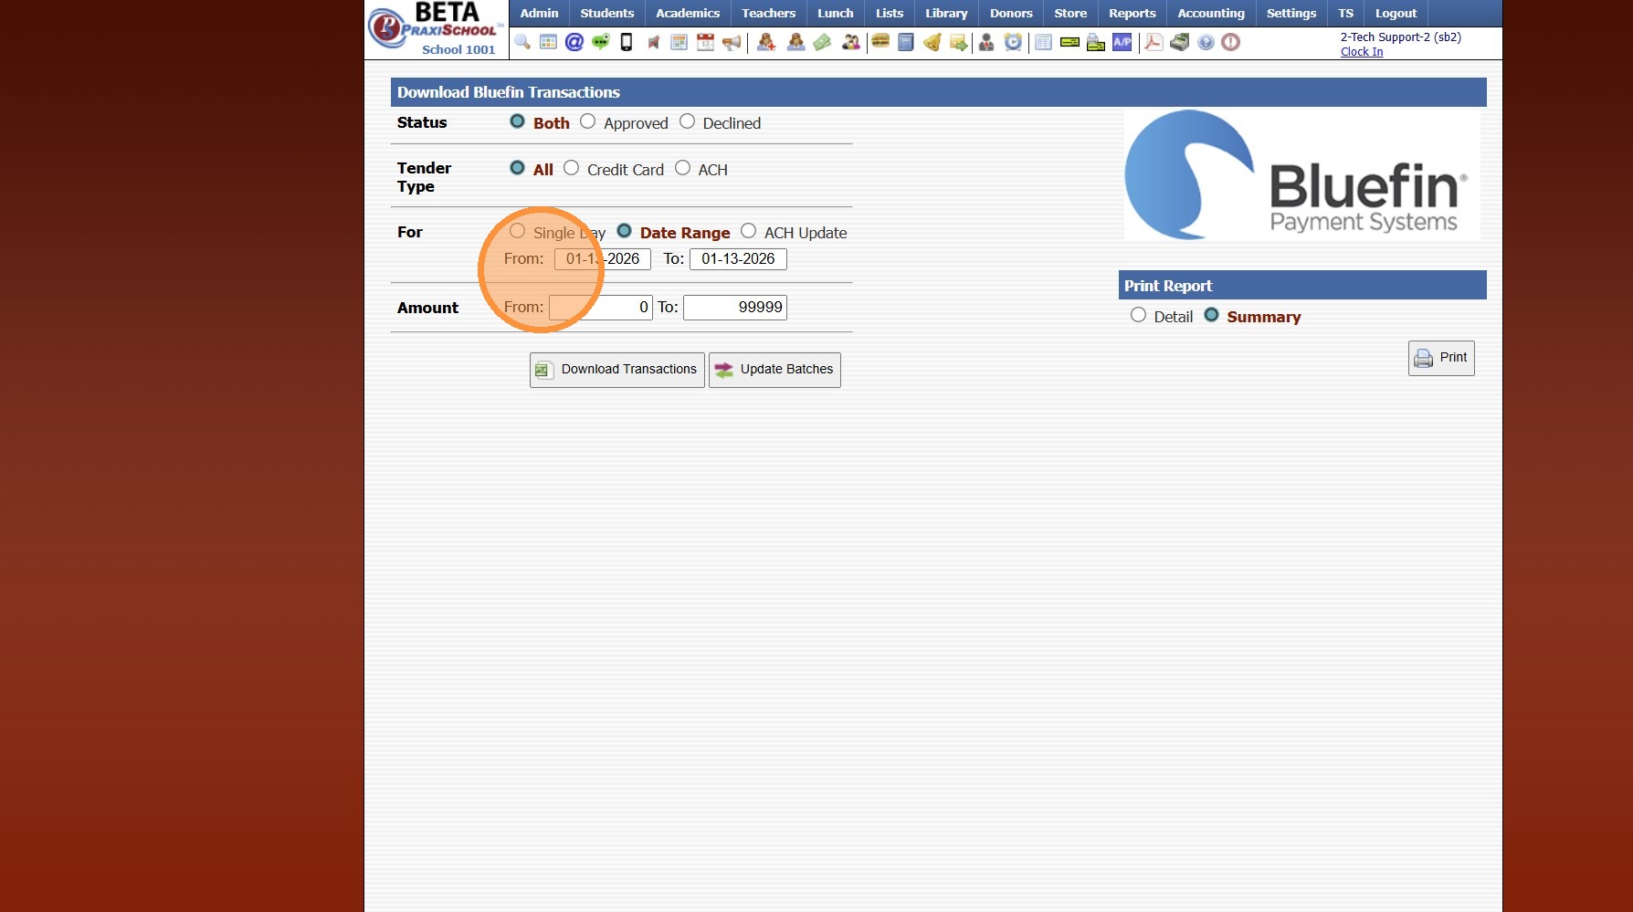
Task: Click the alarm clock icon
Action: point(1014,42)
